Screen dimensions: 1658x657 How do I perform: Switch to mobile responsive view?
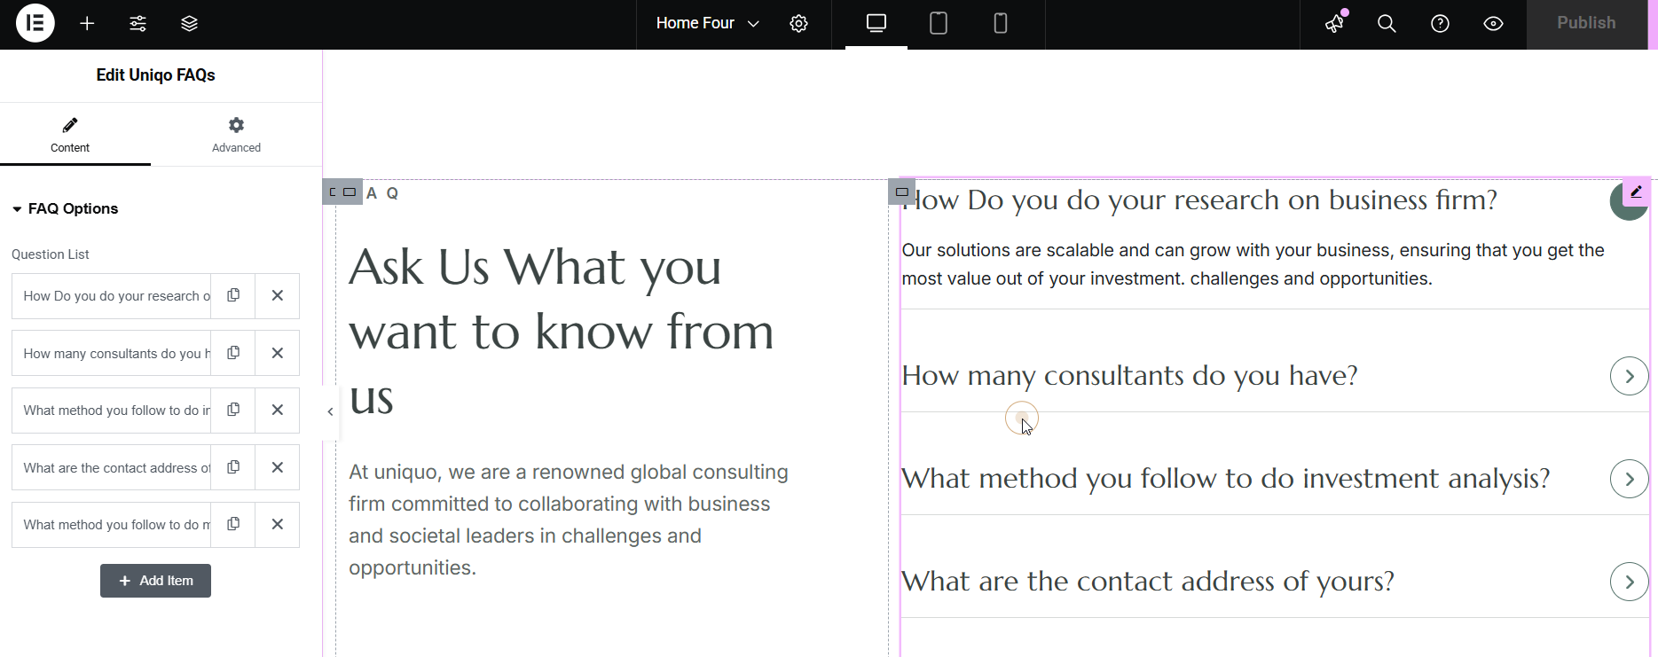coord(1000,24)
